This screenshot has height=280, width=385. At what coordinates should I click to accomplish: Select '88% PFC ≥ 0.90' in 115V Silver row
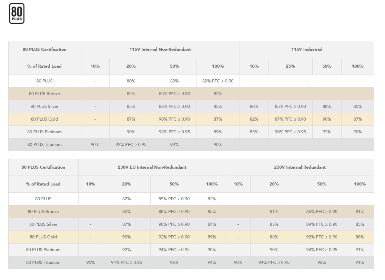[x=174, y=107]
